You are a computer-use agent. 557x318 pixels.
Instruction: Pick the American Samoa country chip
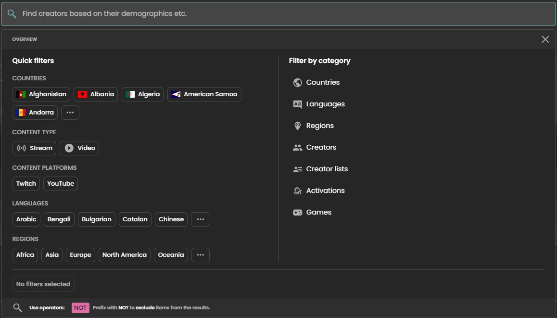pos(204,94)
